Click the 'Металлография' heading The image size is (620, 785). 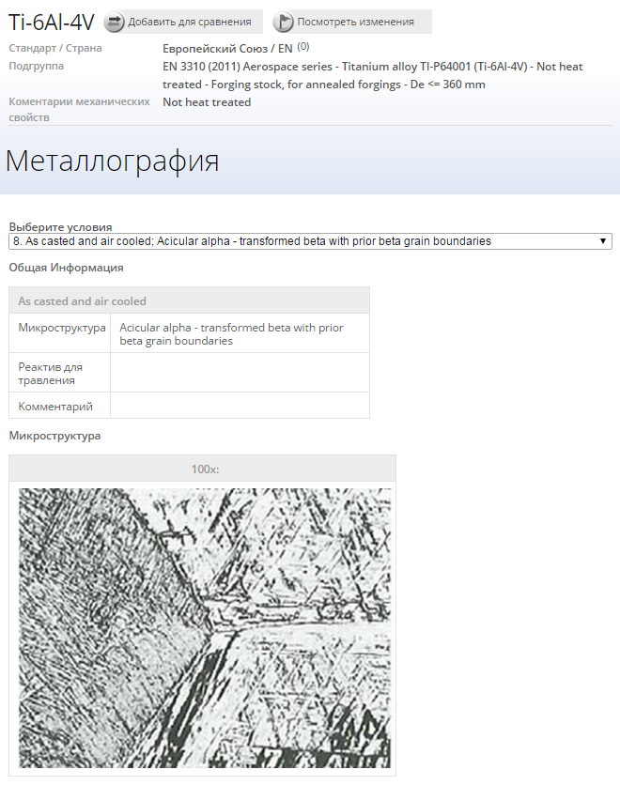point(112,161)
